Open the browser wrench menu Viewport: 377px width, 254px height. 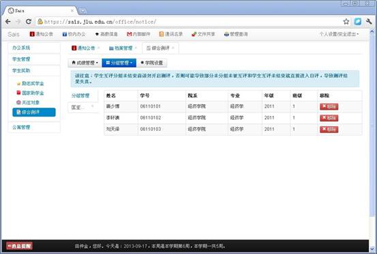click(x=369, y=22)
